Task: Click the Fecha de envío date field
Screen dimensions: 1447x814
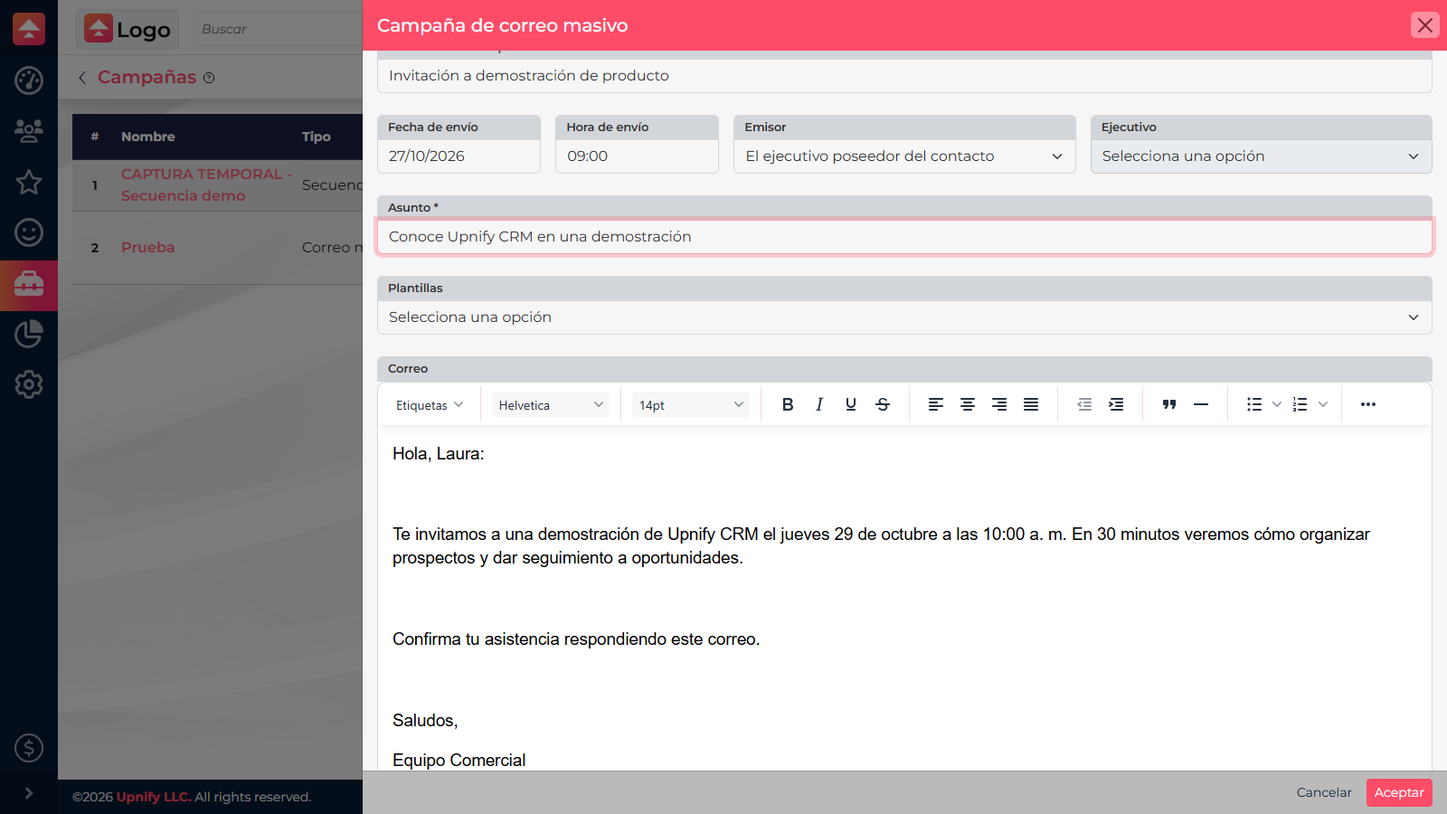Action: pyautogui.click(x=459, y=156)
